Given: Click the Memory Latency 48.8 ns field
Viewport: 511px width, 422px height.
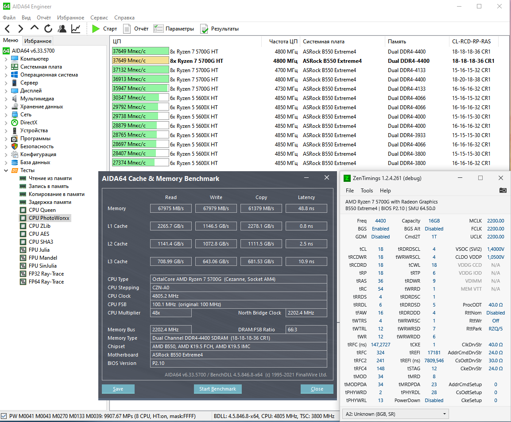Looking at the screenshot, I should coord(306,208).
